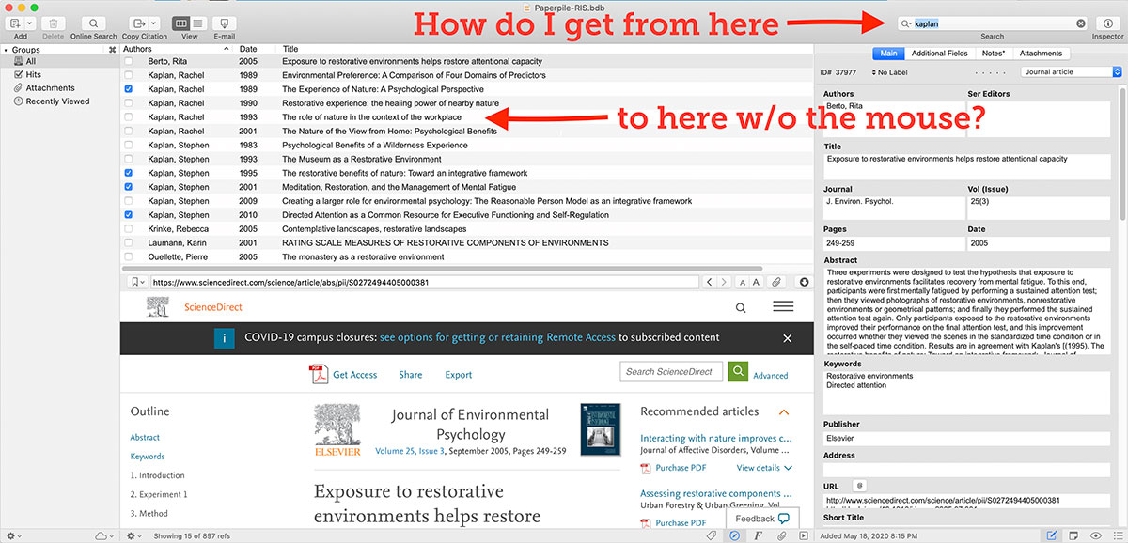The height and width of the screenshot is (543, 1128).
Task: Check box for Environmental Preference row
Action: 129,75
